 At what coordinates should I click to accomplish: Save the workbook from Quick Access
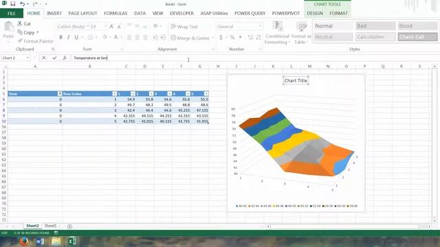click(x=13, y=4)
